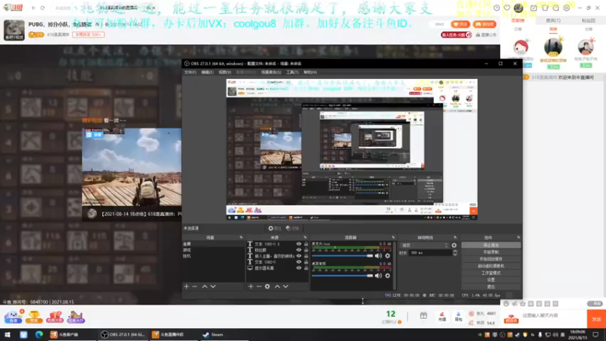
Task: Add a new source with plus icon
Action: (x=251, y=286)
